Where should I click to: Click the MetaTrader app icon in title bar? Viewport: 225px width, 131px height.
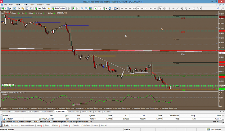[1, 1]
